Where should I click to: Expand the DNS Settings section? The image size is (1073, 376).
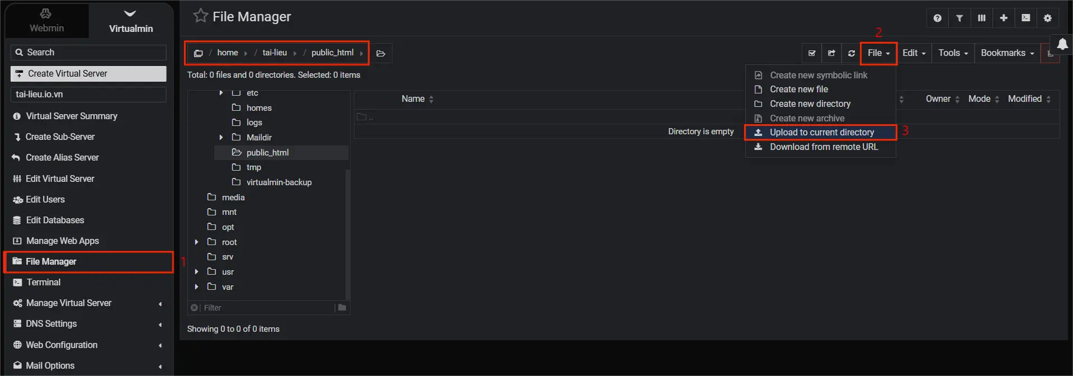pyautogui.click(x=89, y=324)
